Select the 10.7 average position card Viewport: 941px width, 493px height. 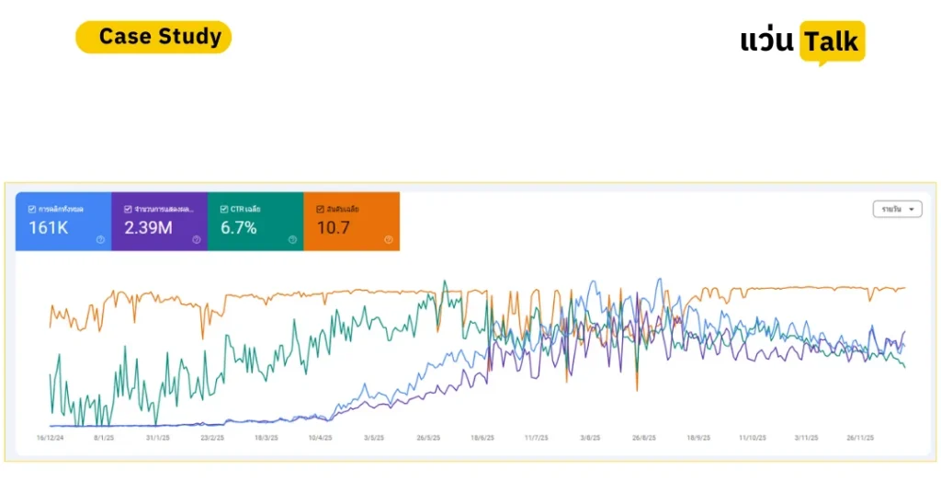[352, 221]
